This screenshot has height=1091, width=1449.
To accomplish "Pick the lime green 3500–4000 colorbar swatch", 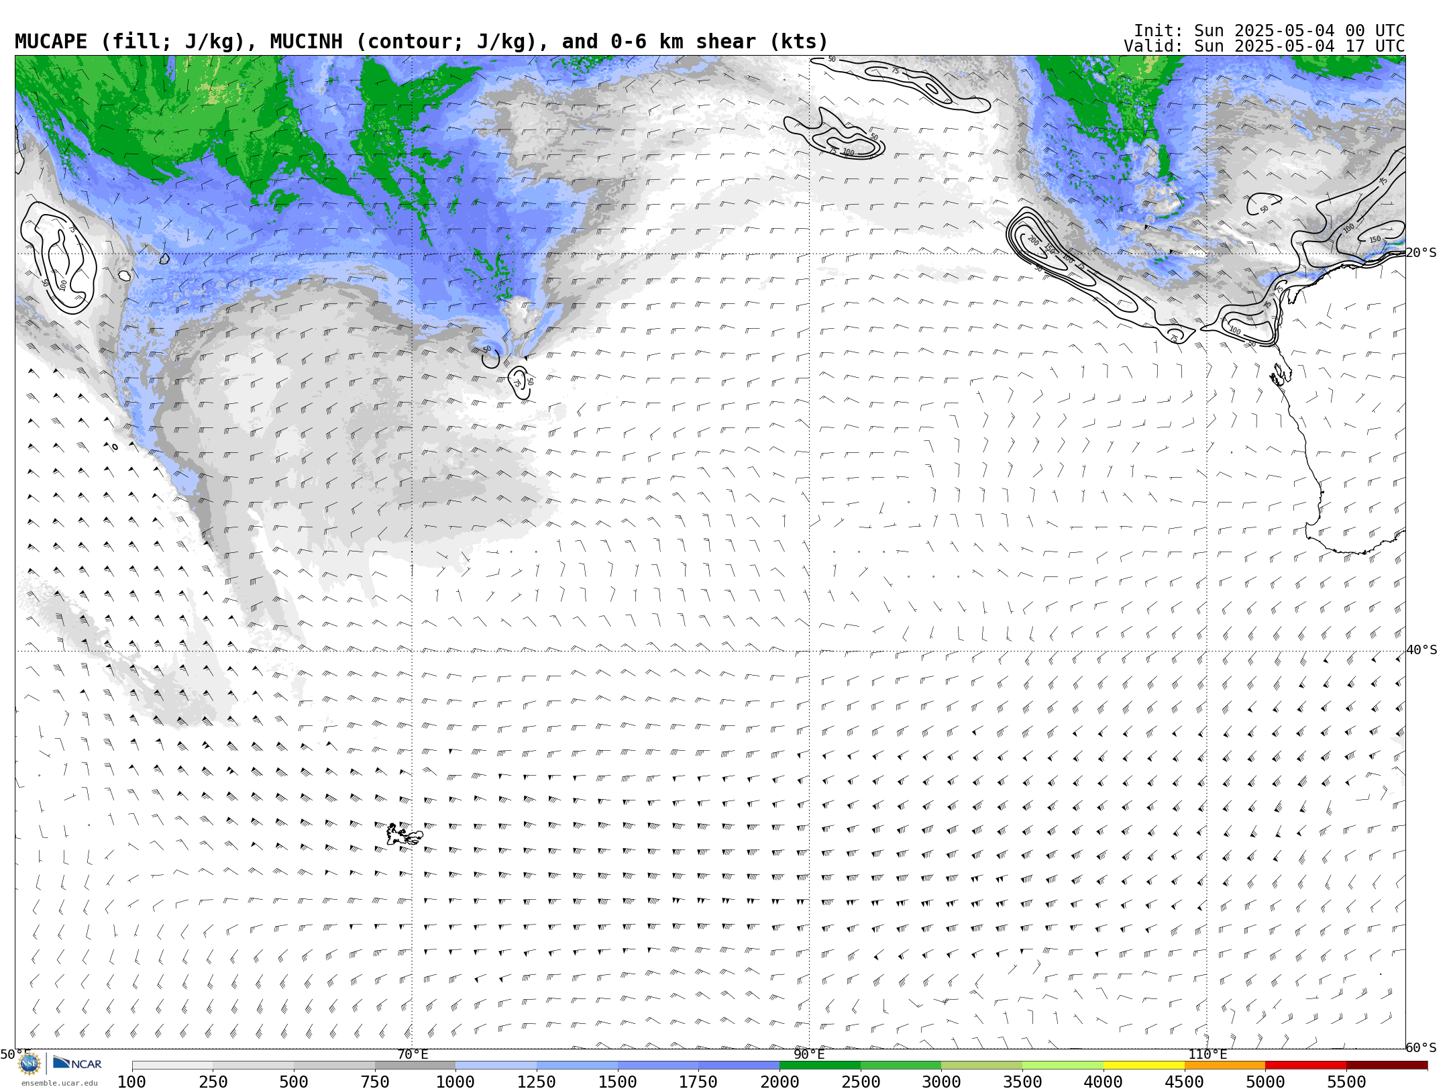I will [1063, 1066].
